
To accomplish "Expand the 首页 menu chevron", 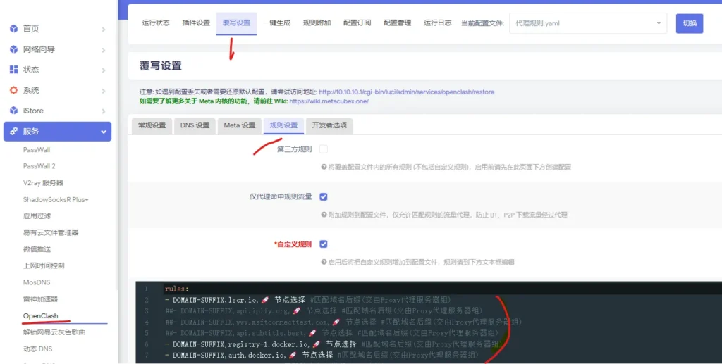I will point(104,29).
